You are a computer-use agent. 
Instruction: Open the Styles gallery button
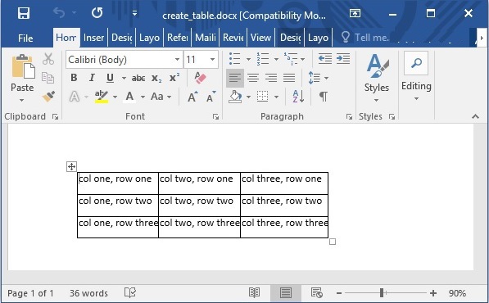pos(377,78)
